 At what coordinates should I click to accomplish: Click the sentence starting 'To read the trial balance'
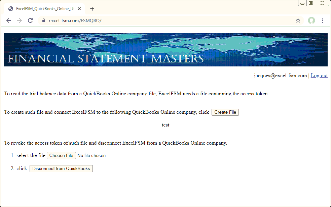pos(136,94)
